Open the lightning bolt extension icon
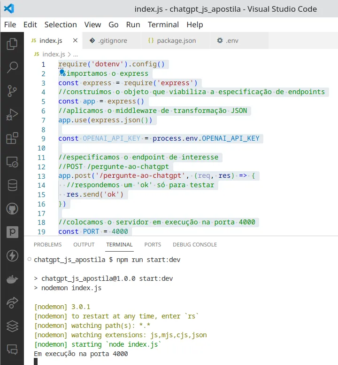 (x=12, y=255)
